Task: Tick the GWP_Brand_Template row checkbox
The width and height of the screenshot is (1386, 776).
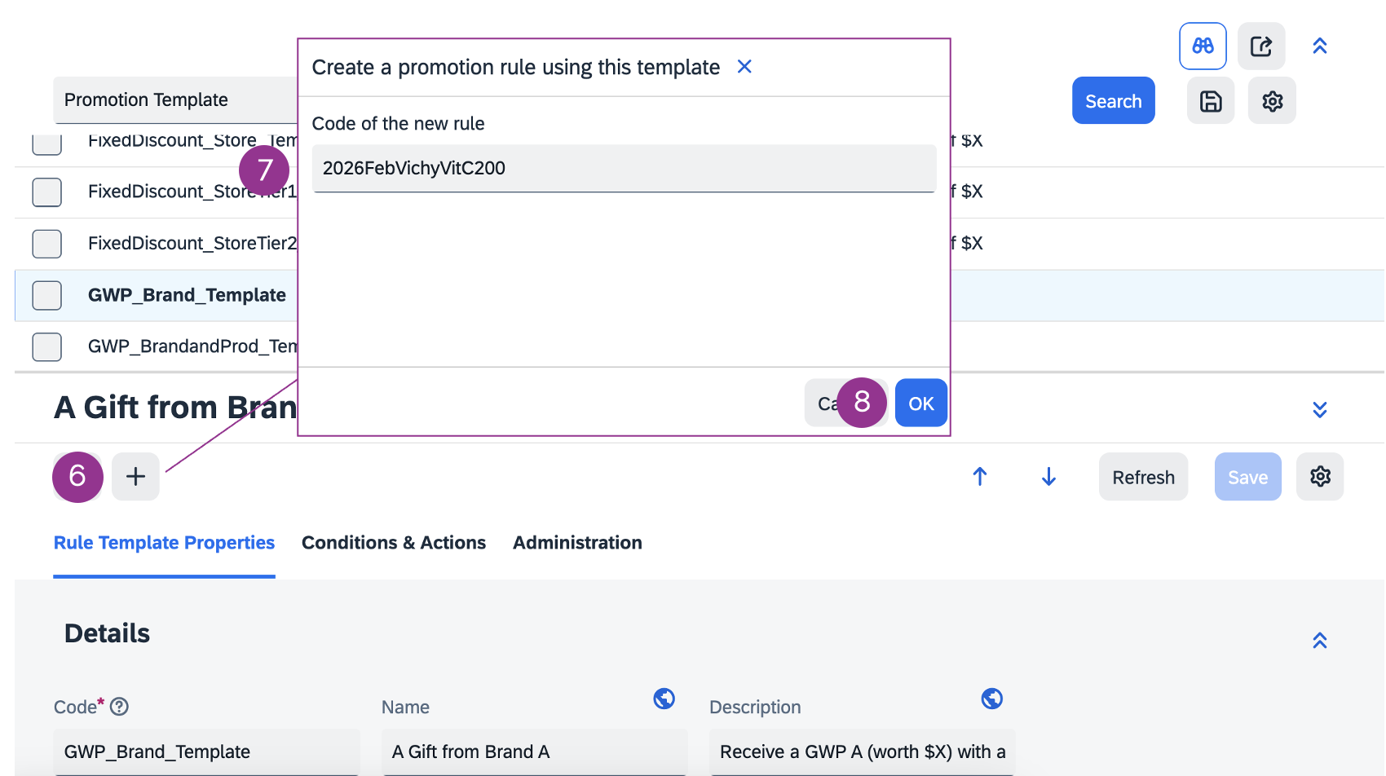Action: [47, 295]
